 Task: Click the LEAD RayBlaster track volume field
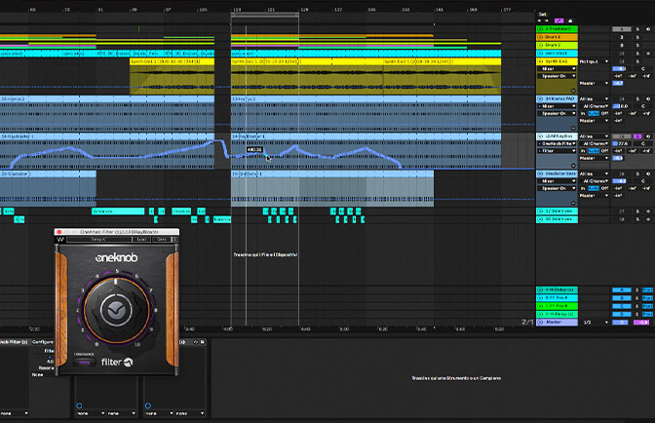[622, 143]
